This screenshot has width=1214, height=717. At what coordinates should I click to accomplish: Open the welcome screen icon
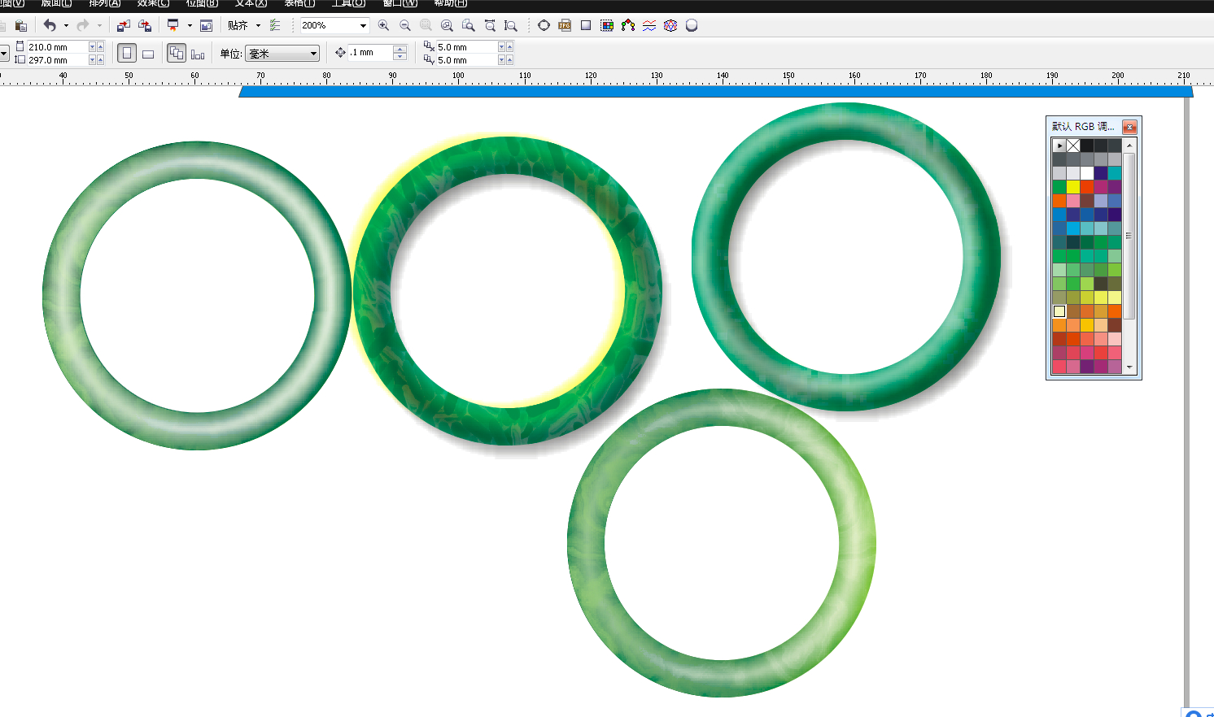coord(207,26)
